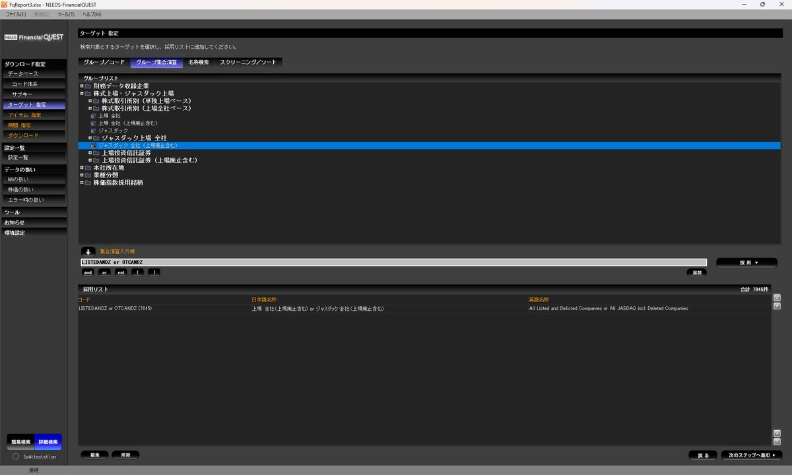Click the 編集 button
Viewport: 792px width, 475px height.
[94, 455]
